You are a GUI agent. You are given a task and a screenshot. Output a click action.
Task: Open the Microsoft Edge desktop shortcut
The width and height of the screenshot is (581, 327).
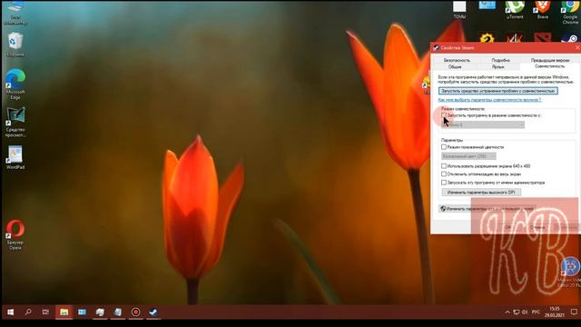coord(15,84)
